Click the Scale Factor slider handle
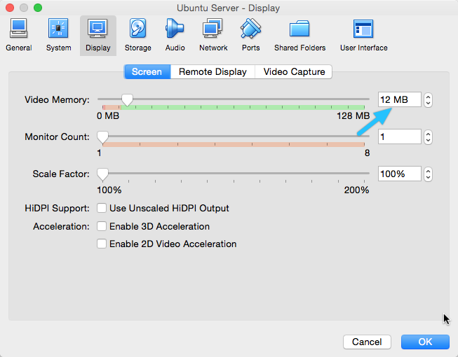This screenshot has width=458, height=357. pyautogui.click(x=102, y=174)
